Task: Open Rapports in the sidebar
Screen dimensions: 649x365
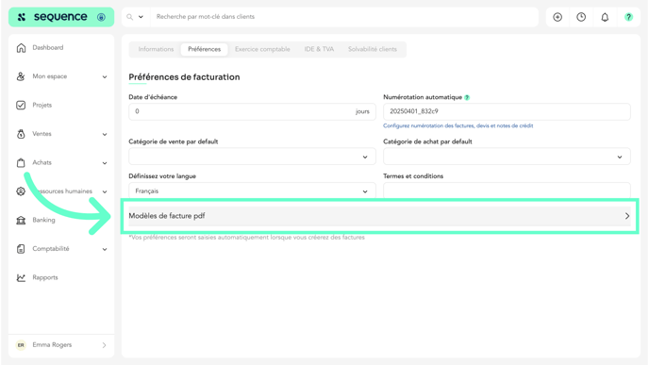Action: pos(45,277)
